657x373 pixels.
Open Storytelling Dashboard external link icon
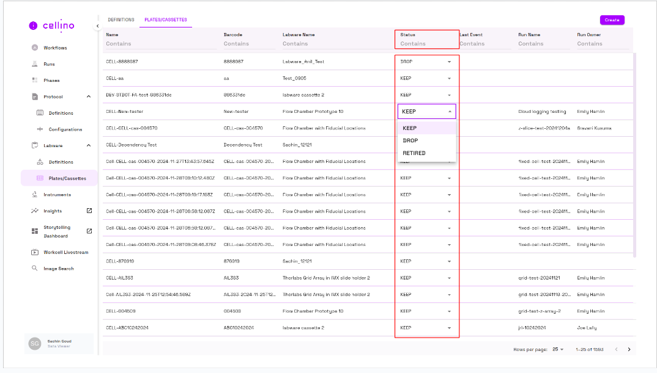click(x=89, y=231)
